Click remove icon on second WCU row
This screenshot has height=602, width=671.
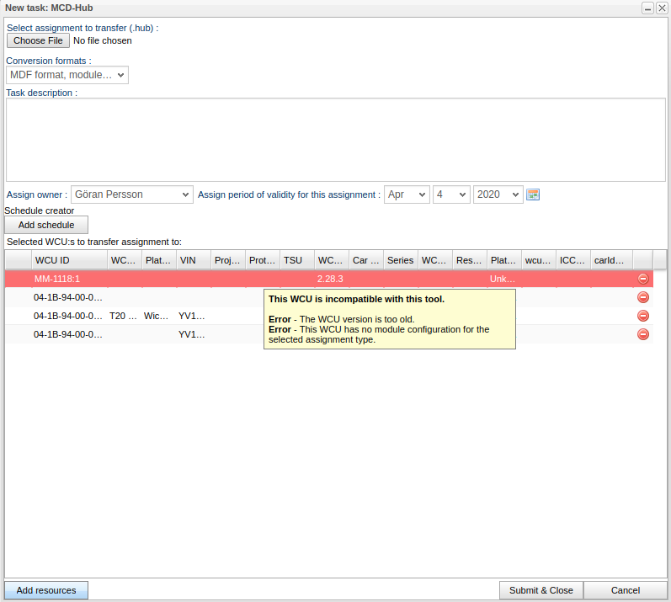click(x=643, y=297)
